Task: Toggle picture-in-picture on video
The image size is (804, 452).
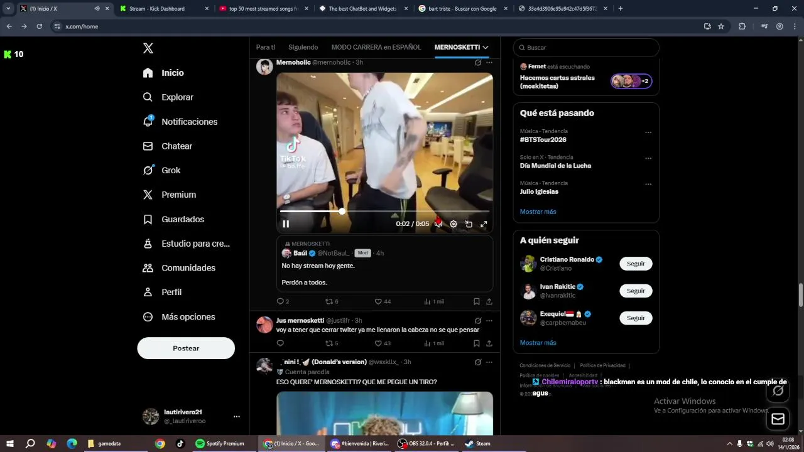Action: 469,224
